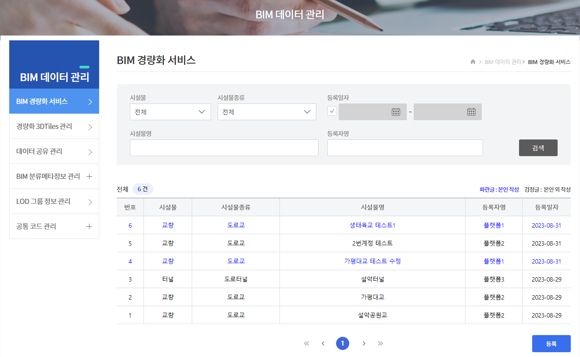Image resolution: width=580 pixels, height=357 pixels.
Task: Open the LOD 그룹 정보 관리 menu
Action: click(54, 201)
